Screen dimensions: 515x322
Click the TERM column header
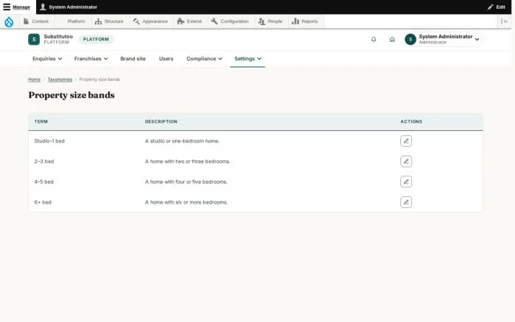(41, 122)
